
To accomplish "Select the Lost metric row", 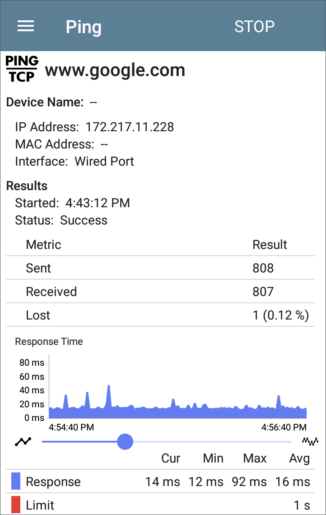I will pos(160,315).
